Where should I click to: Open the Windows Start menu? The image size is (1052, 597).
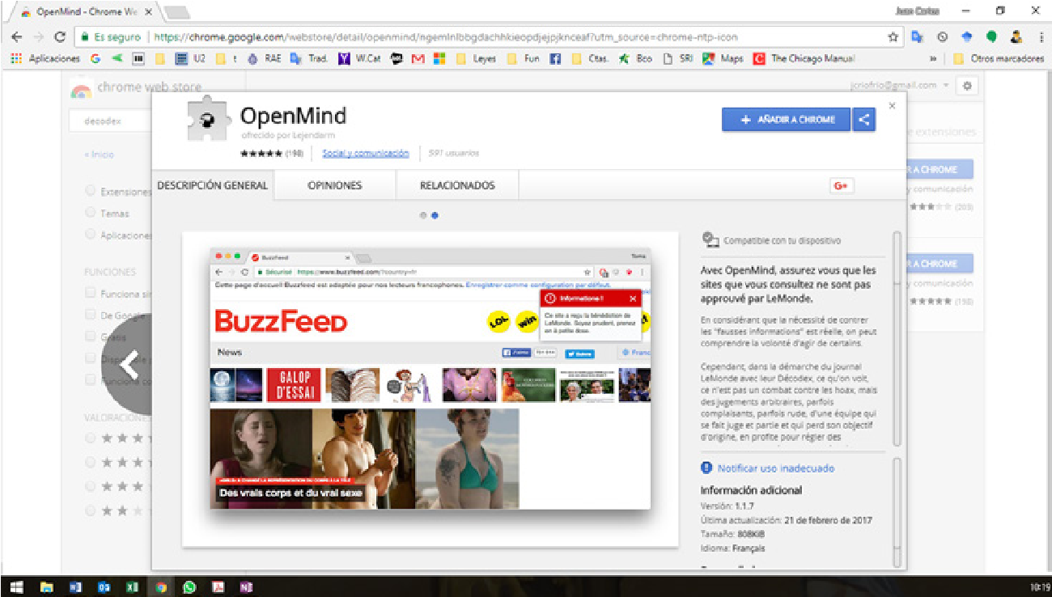(x=15, y=587)
